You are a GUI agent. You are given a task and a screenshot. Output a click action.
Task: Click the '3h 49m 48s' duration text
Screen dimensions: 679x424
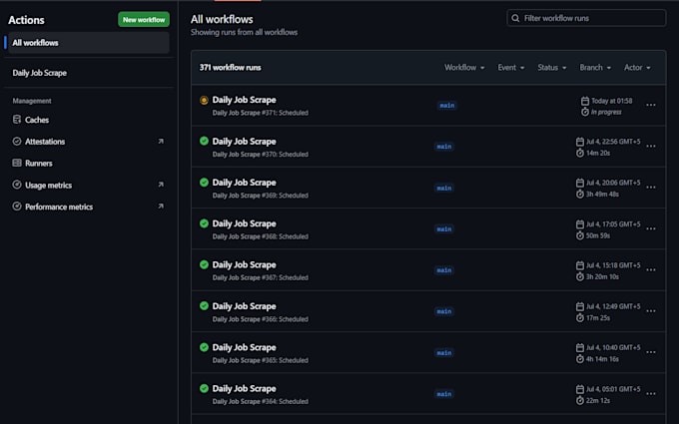point(602,195)
